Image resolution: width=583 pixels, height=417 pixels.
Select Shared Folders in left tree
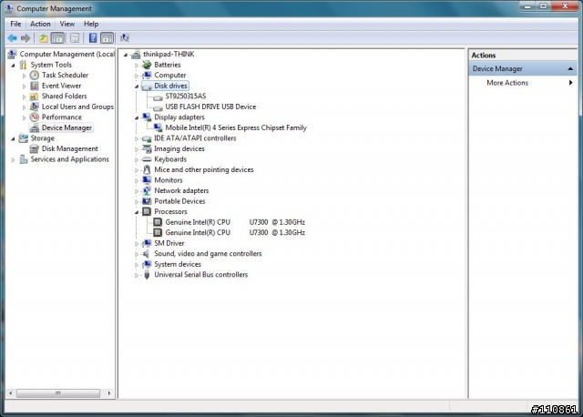(65, 97)
